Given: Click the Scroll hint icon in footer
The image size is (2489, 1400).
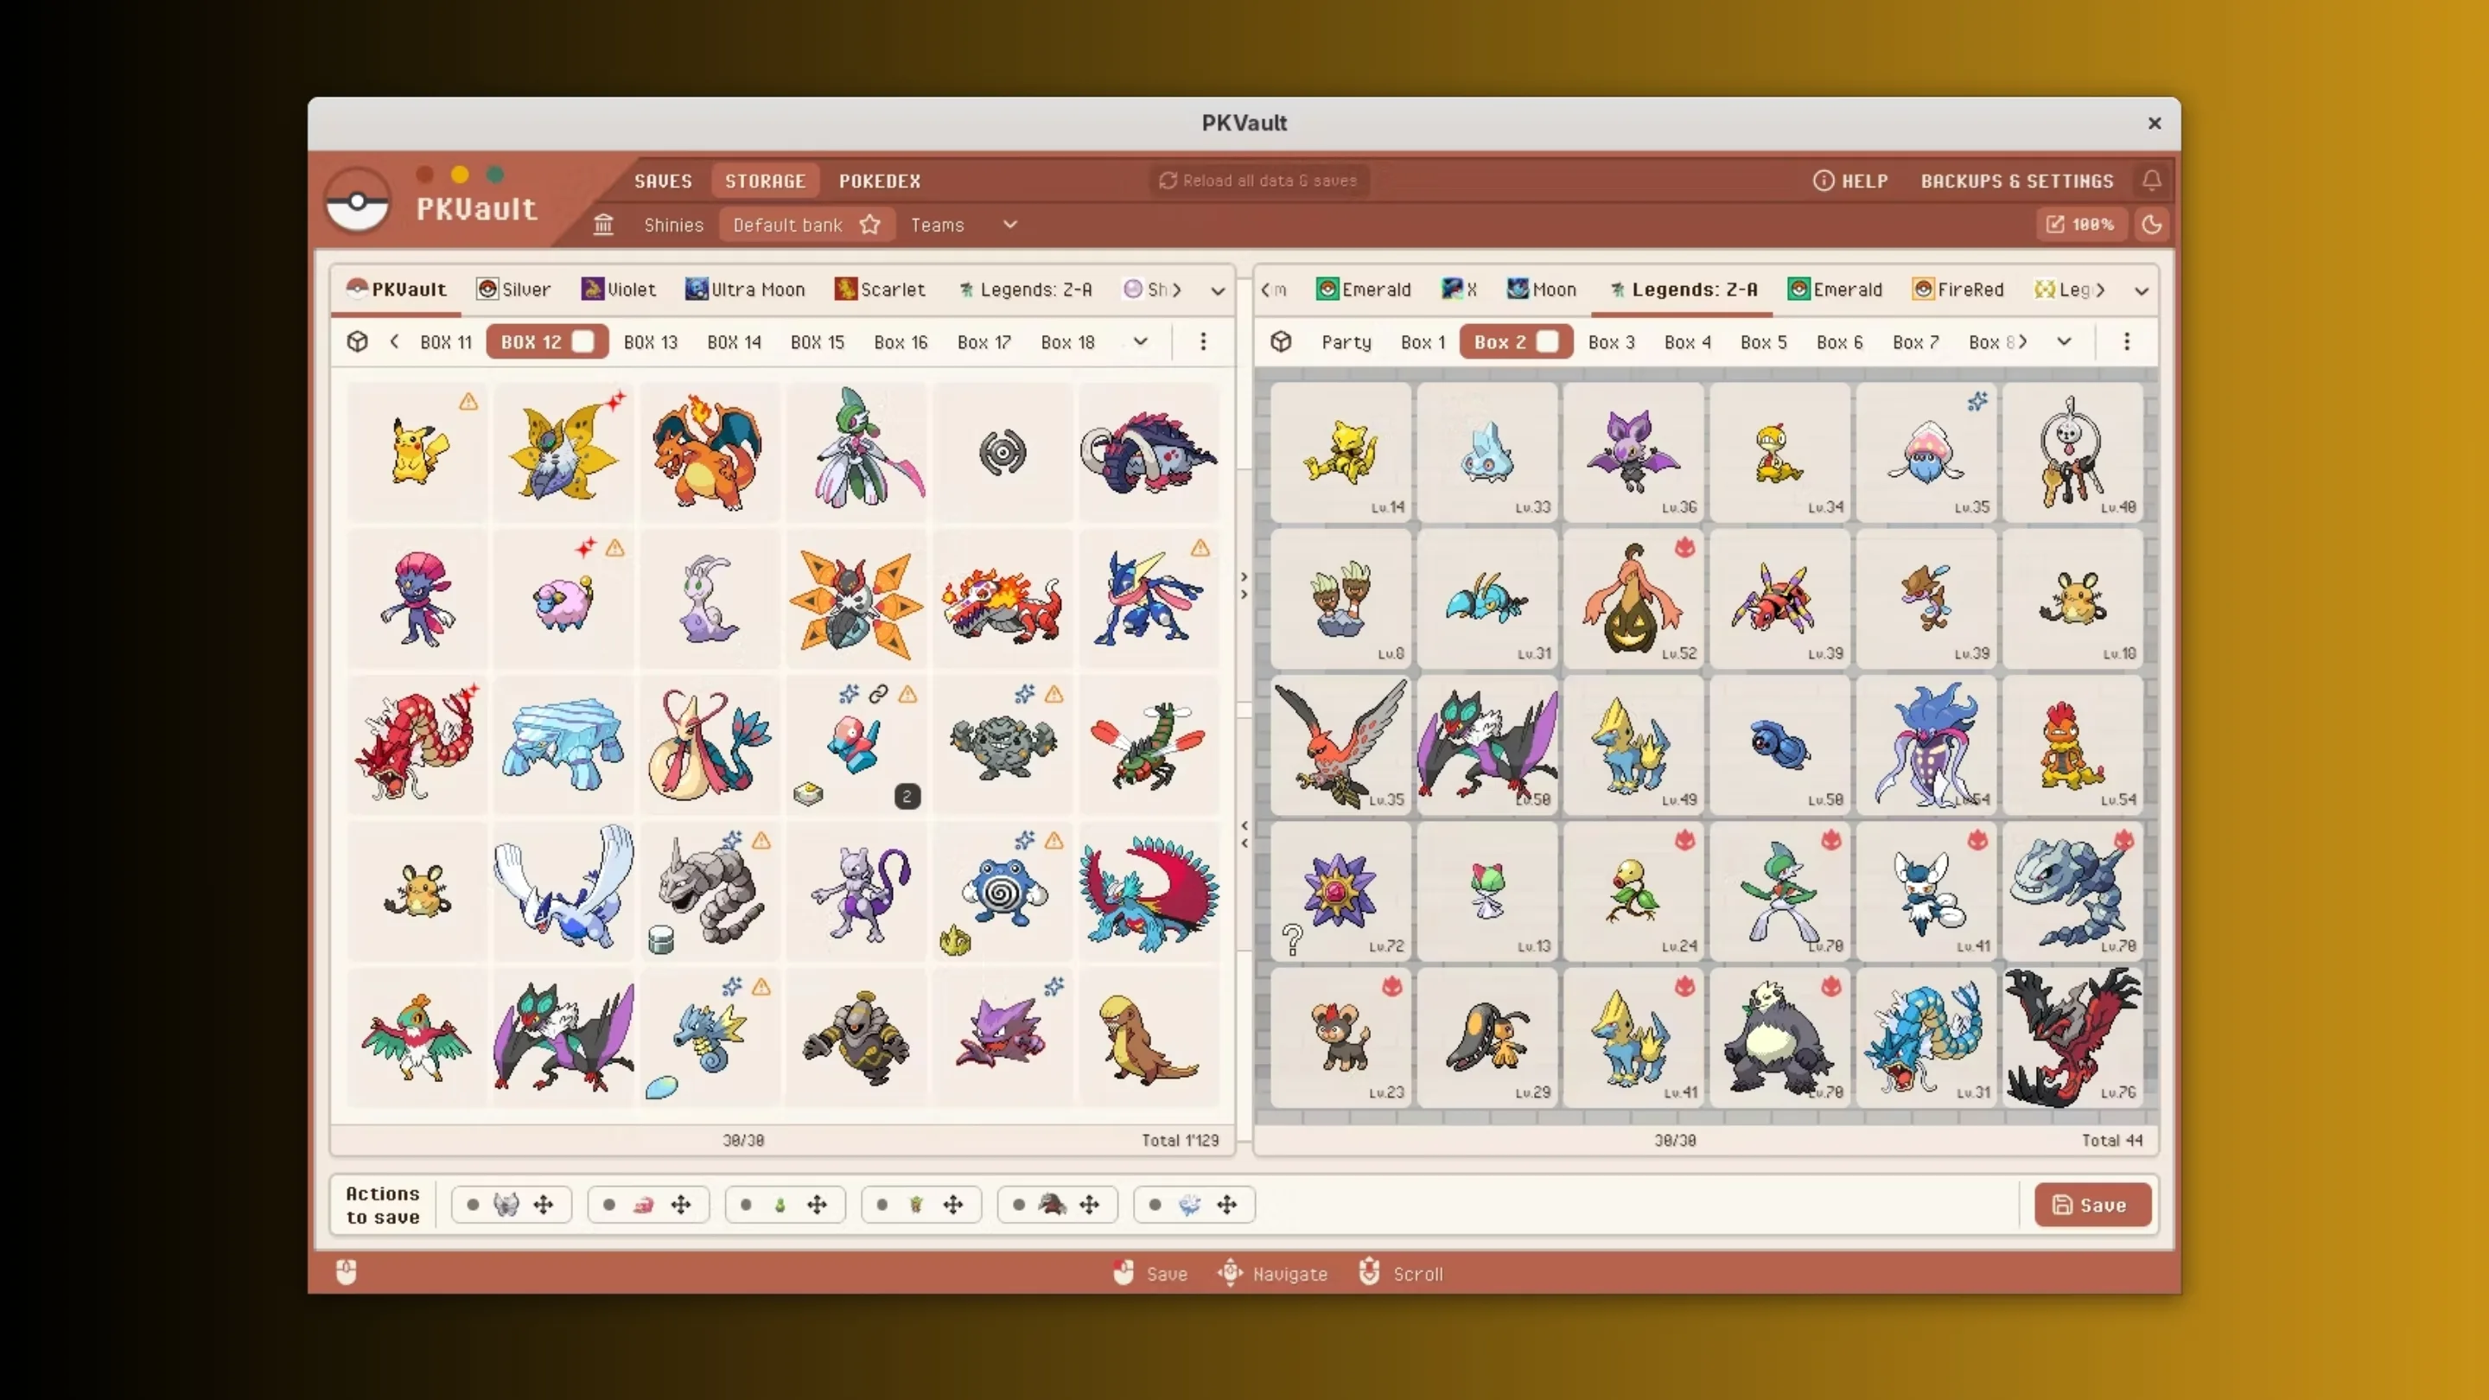Looking at the screenshot, I should 1369,1272.
